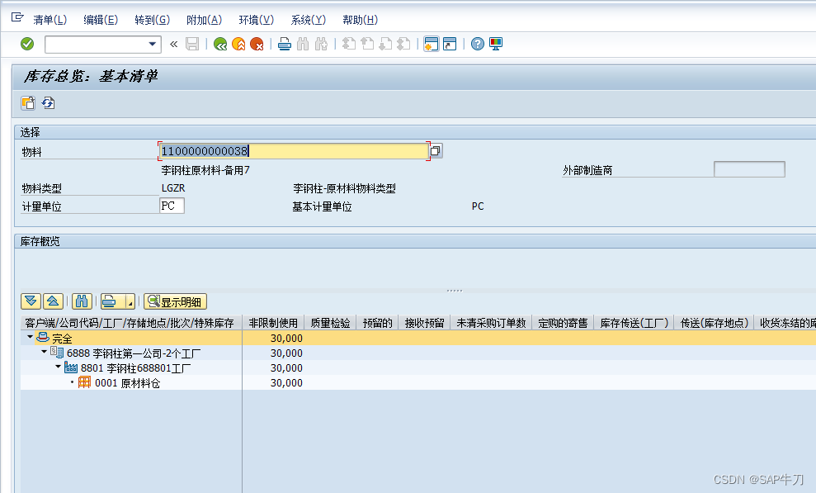Select the 8801 李钢柱688801工厂 row
The height and width of the screenshot is (493, 816).
click(x=417, y=368)
